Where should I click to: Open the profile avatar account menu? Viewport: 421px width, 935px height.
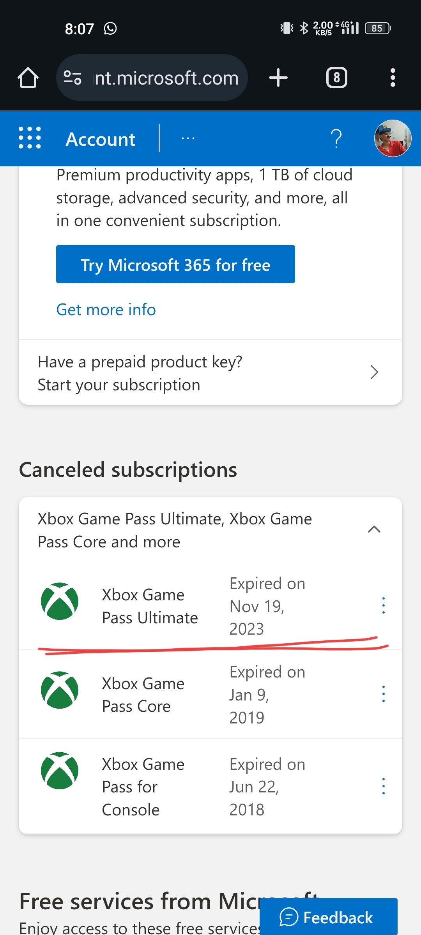[x=393, y=138]
